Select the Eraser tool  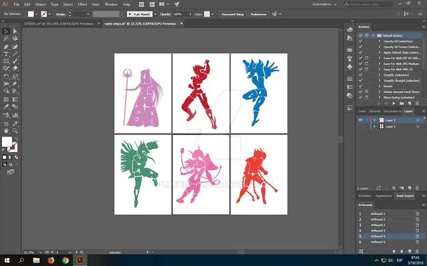click(x=15, y=68)
